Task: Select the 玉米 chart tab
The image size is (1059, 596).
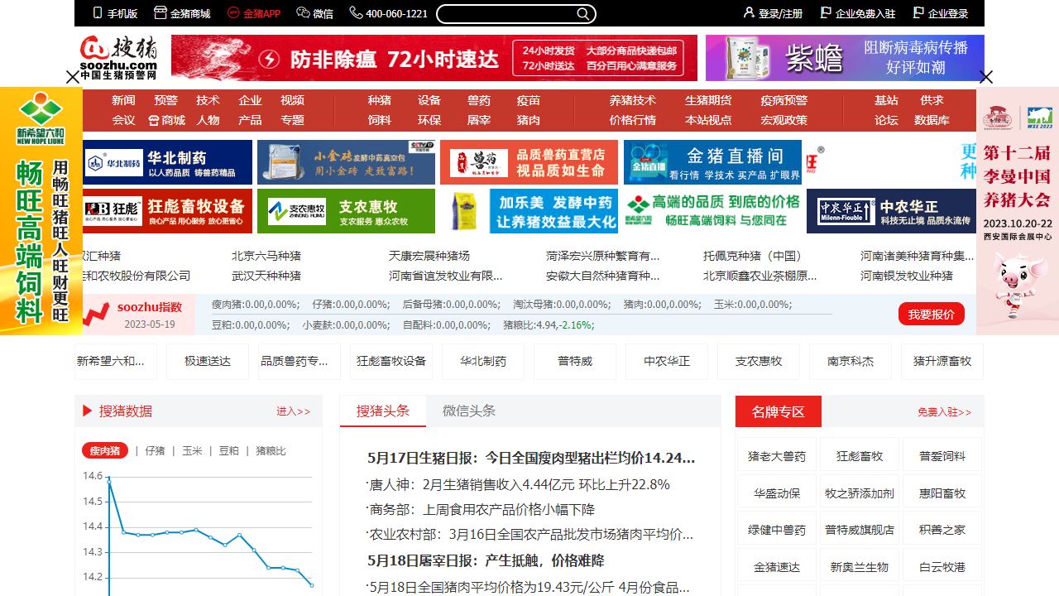Action: 192,451
